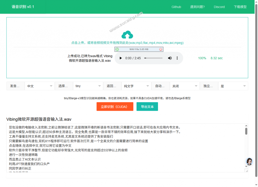Open the audio player three-dot menu
The width and height of the screenshot is (258, 187).
tap(177, 58)
